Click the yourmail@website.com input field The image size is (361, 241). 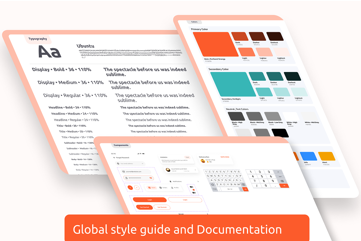tap(136, 171)
